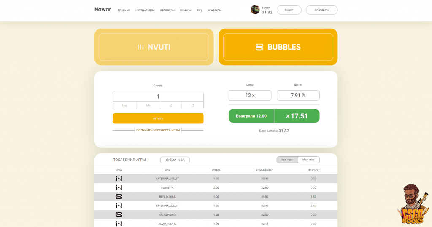The height and width of the screenshot is (227, 432).
Task: Click the sliders game icon in ALEXANDER U. row
Action: tap(119, 224)
